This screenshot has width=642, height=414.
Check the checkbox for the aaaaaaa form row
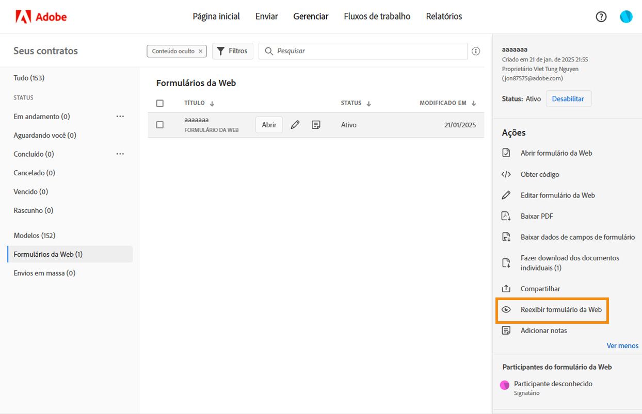(160, 124)
